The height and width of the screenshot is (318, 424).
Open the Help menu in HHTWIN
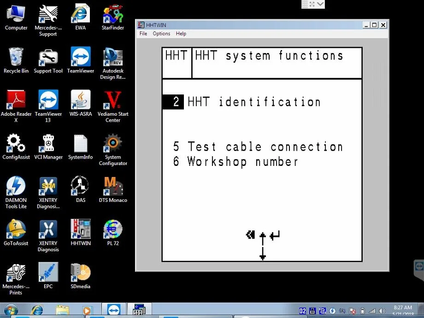[181, 34]
